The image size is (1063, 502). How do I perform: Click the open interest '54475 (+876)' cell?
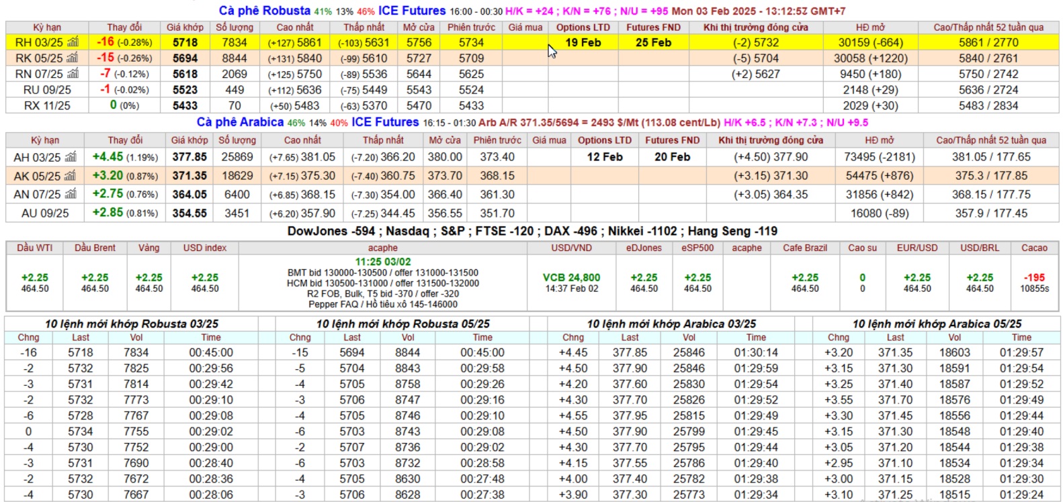[x=880, y=176]
